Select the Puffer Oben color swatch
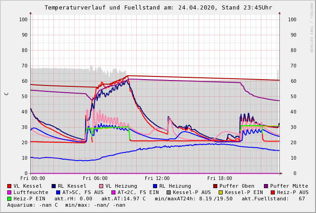 [215, 186]
